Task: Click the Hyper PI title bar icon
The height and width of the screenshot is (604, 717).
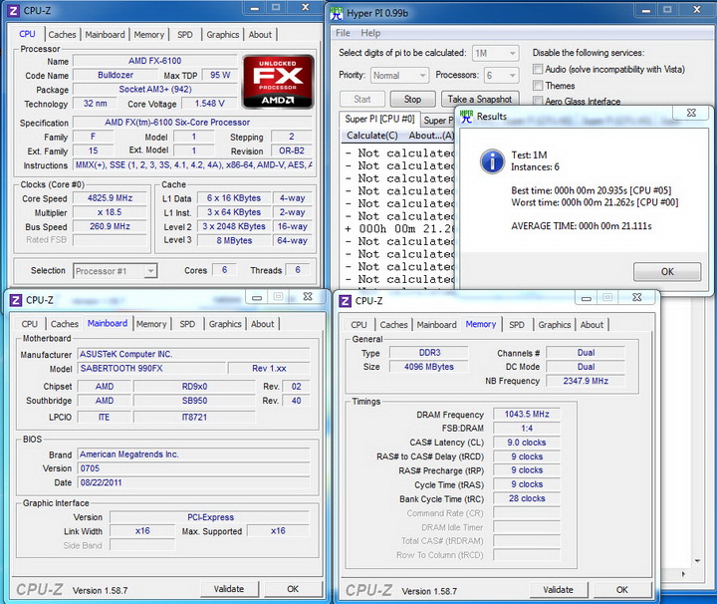Action: coord(338,12)
